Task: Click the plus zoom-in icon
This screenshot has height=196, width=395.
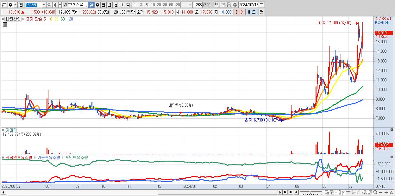Action: pyautogui.click(x=386, y=192)
